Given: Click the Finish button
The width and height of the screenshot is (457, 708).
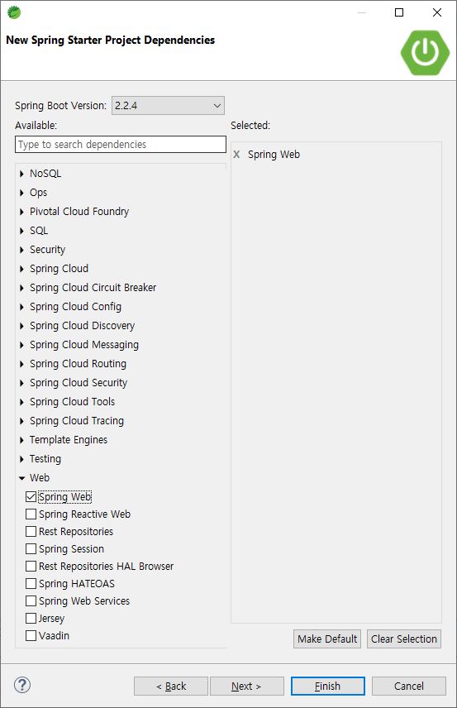Looking at the screenshot, I should 327,686.
